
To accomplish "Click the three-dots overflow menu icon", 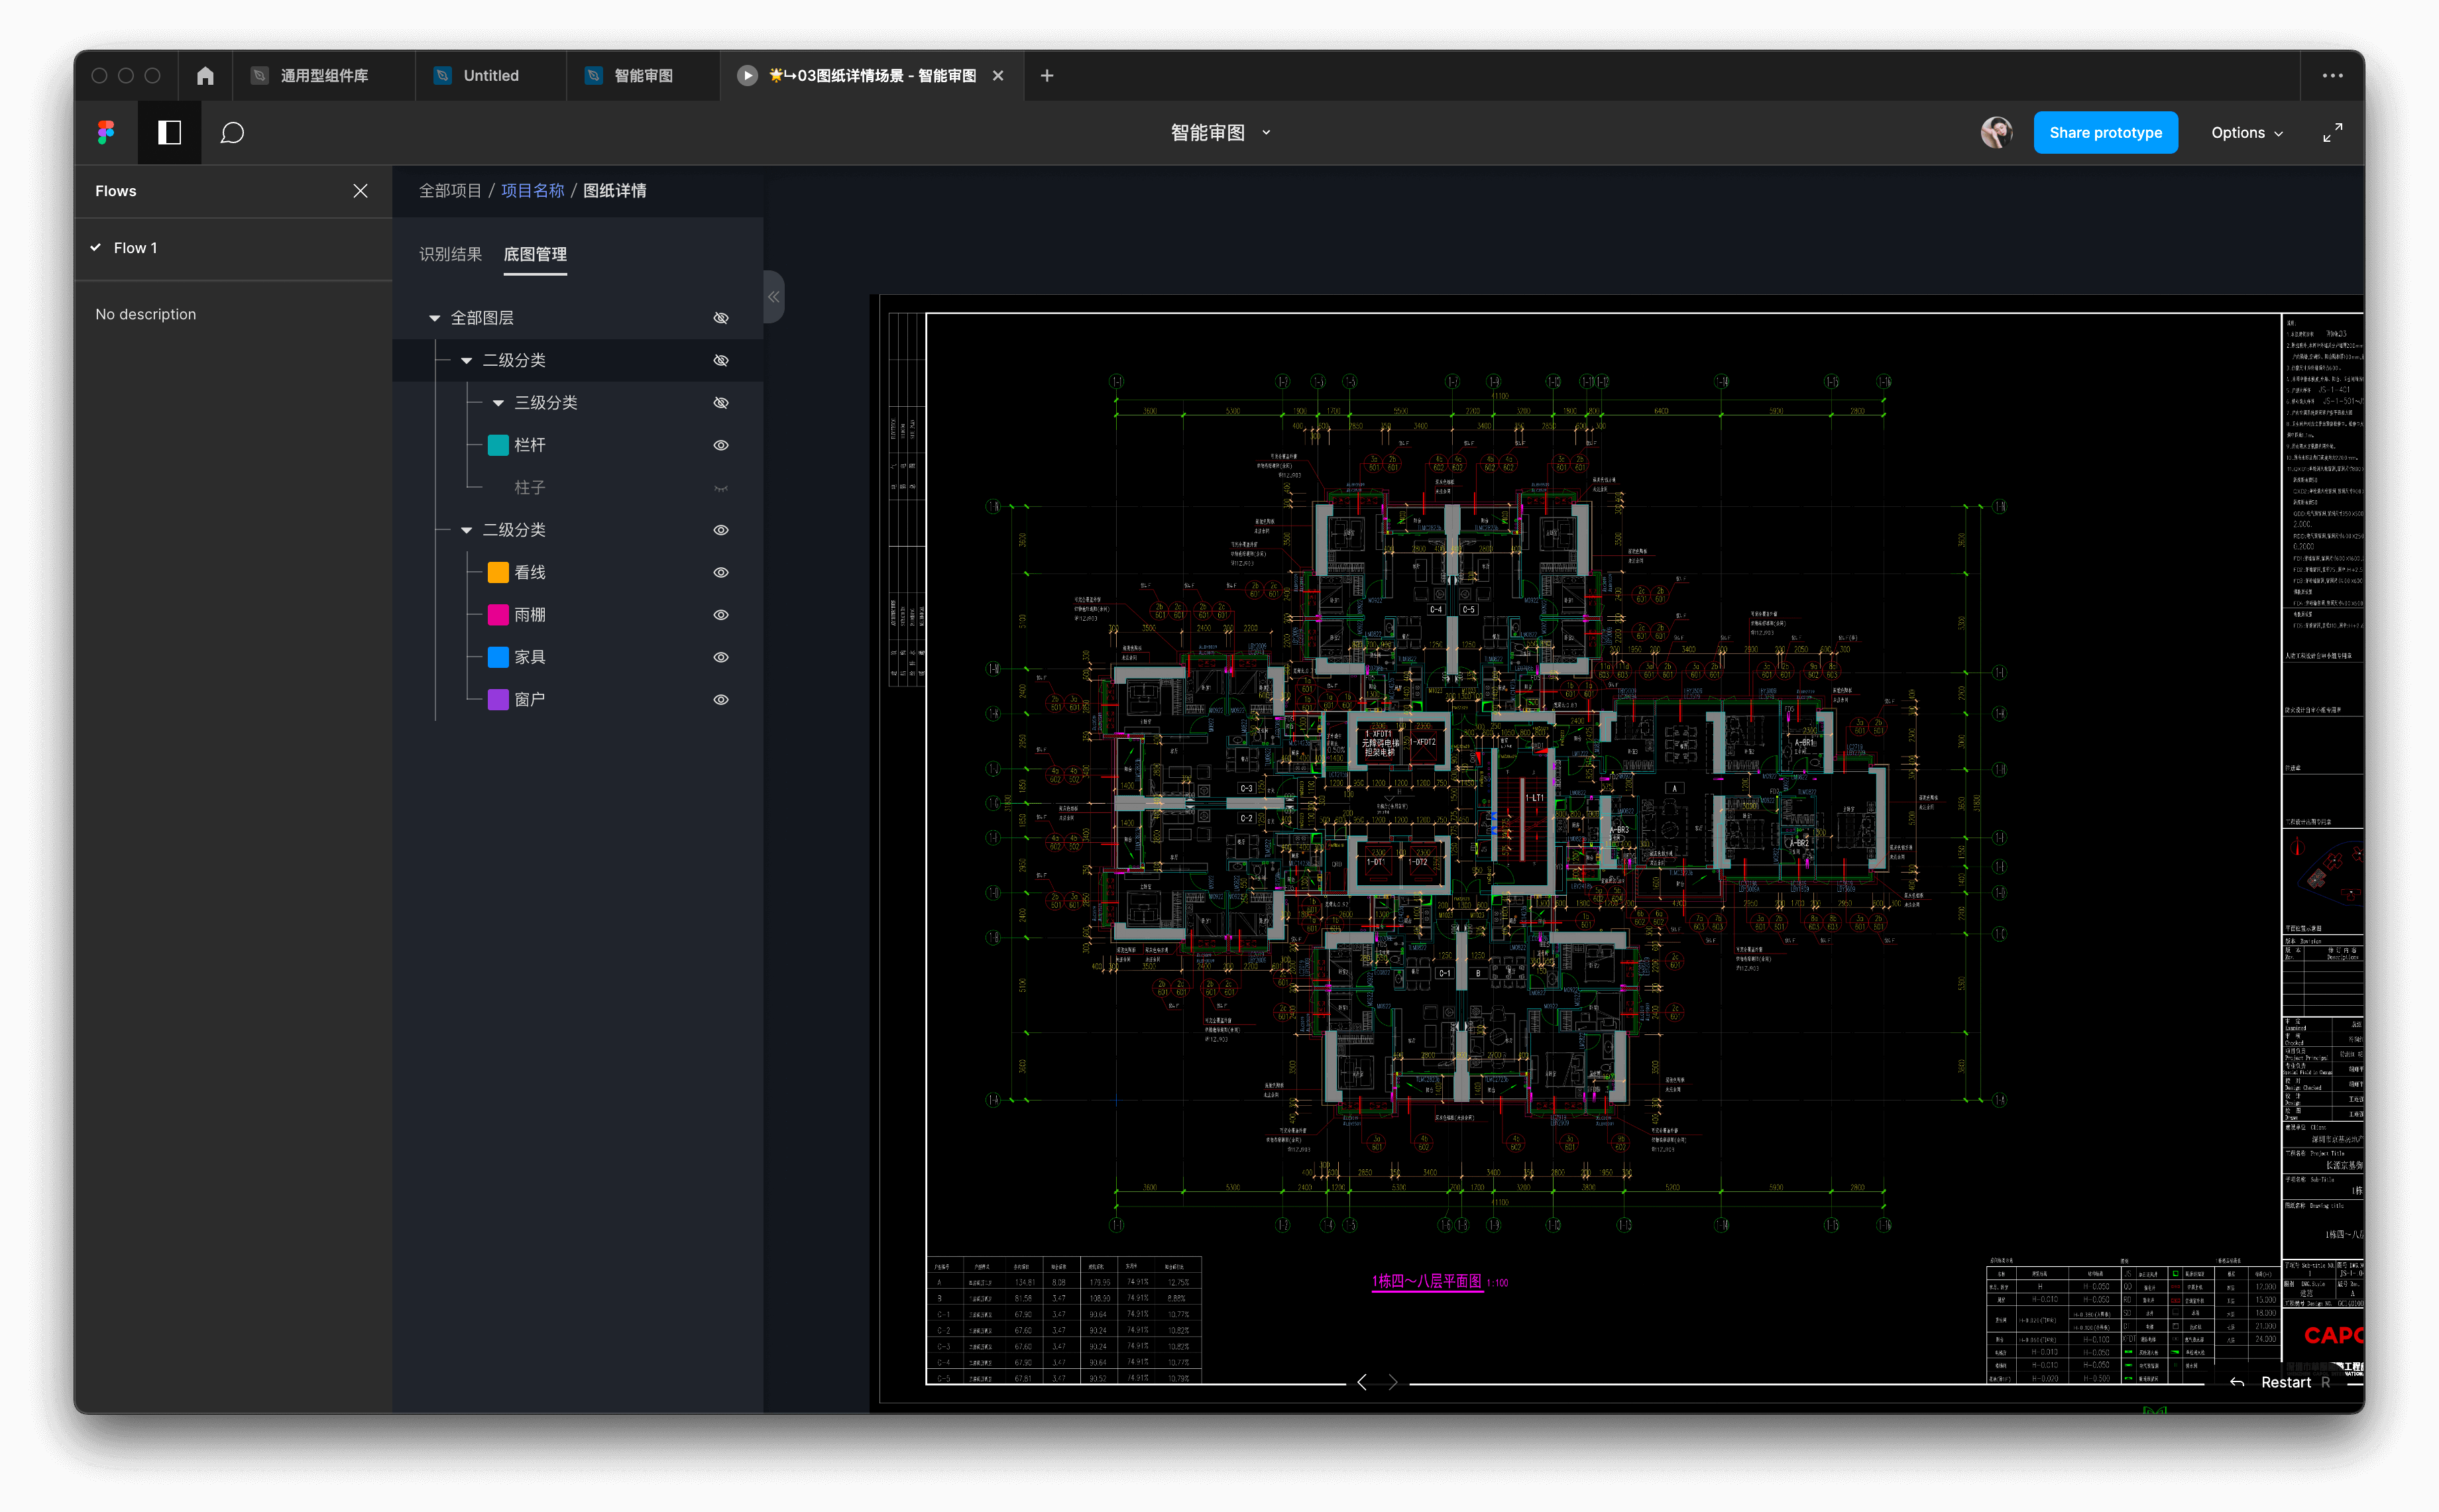I will click(x=2332, y=76).
